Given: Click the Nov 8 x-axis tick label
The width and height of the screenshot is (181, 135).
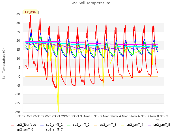Looking at the screenshot, I should tap(154, 116).
